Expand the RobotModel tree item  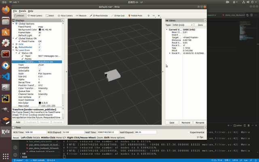pyautogui.click(x=14, y=47)
